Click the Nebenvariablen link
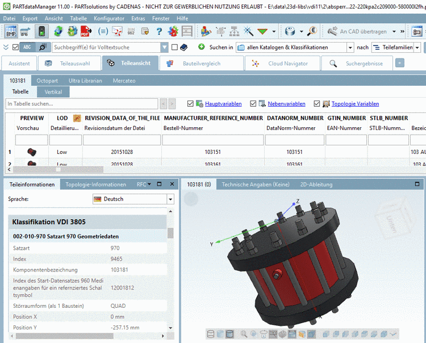 (x=286, y=104)
